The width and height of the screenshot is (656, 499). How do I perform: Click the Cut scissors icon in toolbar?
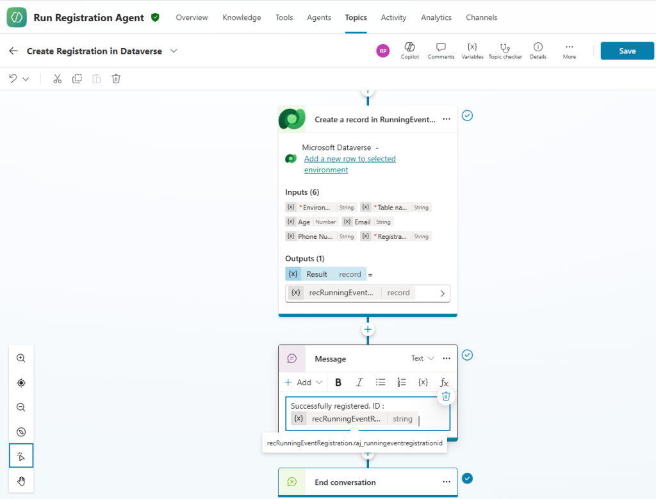click(57, 79)
